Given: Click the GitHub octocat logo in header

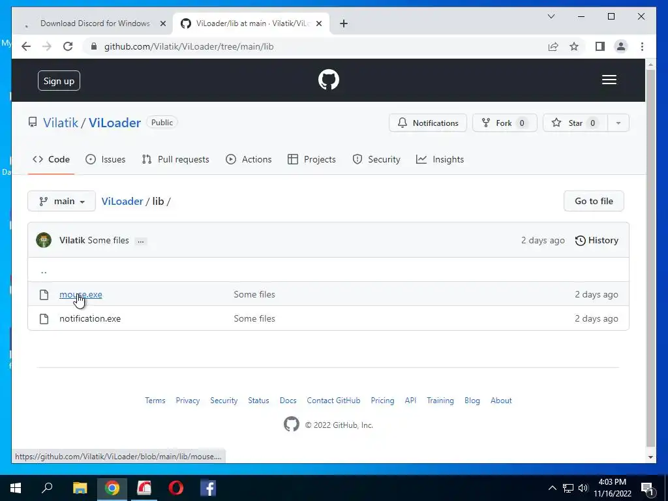Looking at the screenshot, I should click(x=329, y=80).
